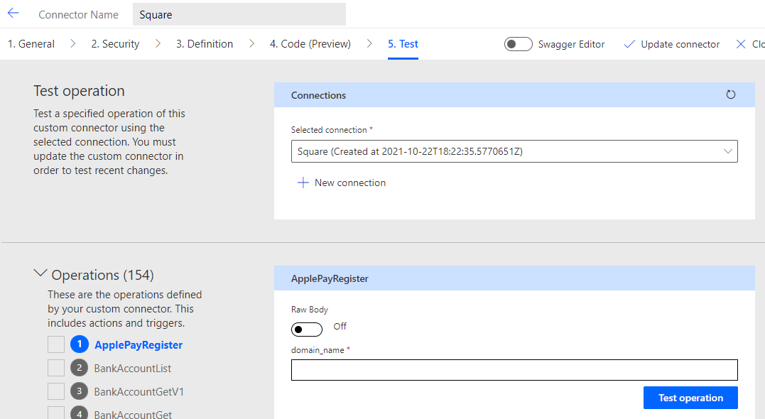The height and width of the screenshot is (419, 765).
Task: Check the BankAccountGetV1 checkbox
Action: (x=56, y=391)
